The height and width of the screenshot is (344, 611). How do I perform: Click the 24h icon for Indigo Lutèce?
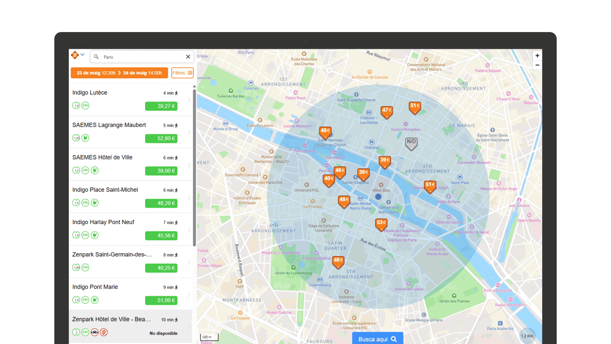point(85,106)
